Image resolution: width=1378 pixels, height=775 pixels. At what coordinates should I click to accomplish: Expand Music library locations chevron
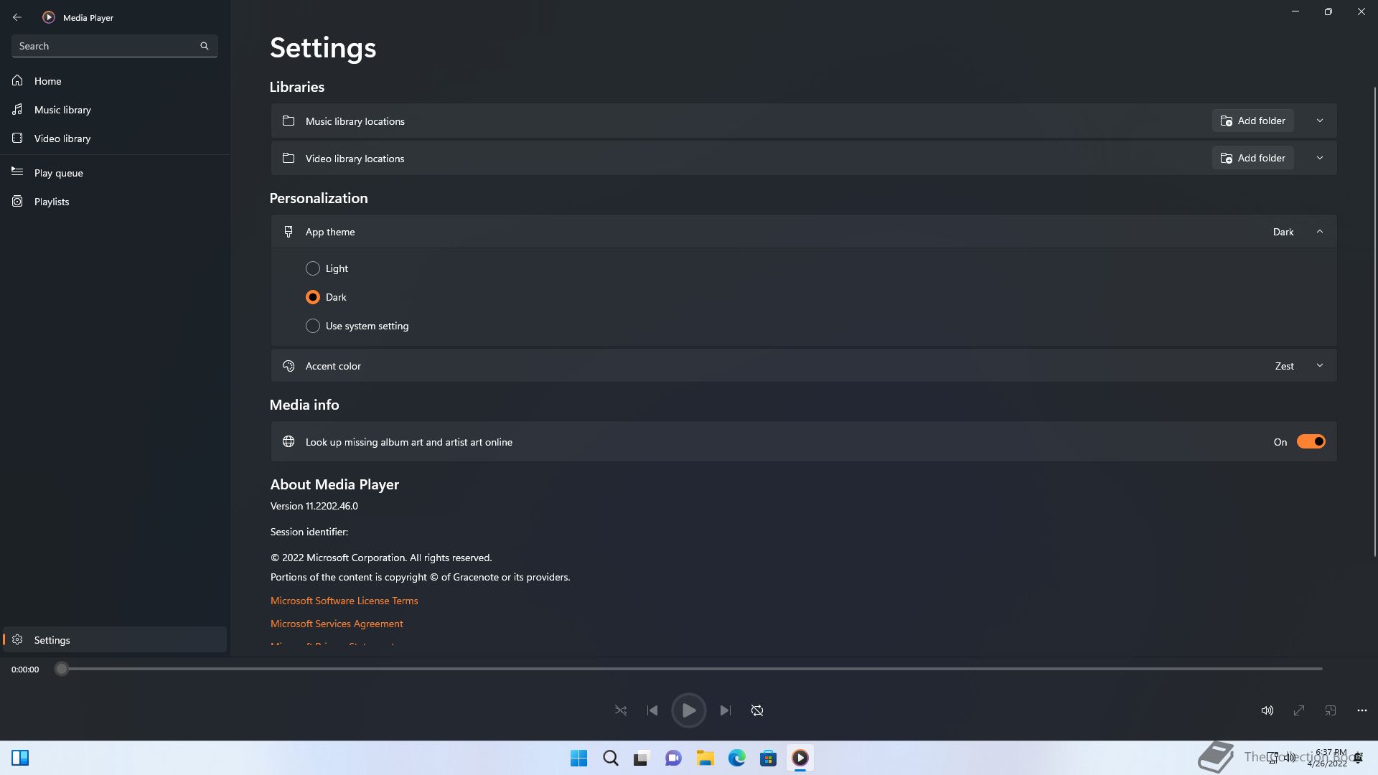[1319, 121]
